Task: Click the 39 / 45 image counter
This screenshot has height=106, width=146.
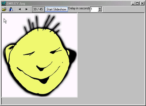Action: tap(38, 9)
